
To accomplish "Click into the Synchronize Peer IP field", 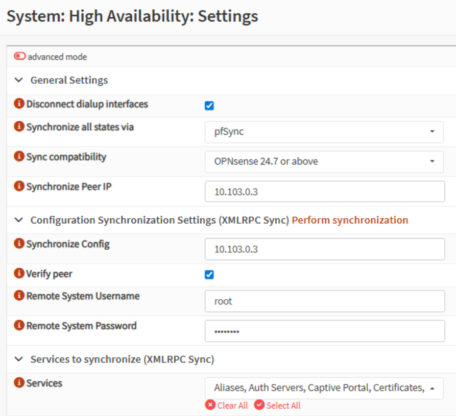I will coord(324,192).
